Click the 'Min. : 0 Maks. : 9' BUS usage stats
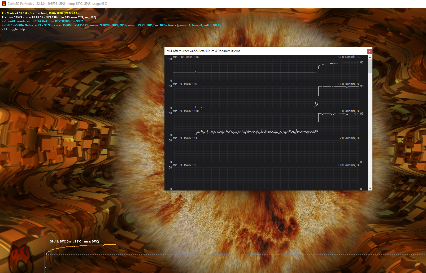 coord(184,165)
